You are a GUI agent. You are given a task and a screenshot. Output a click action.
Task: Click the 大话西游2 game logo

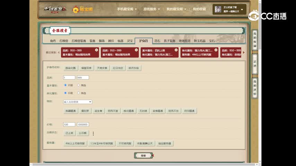coord(55,9)
